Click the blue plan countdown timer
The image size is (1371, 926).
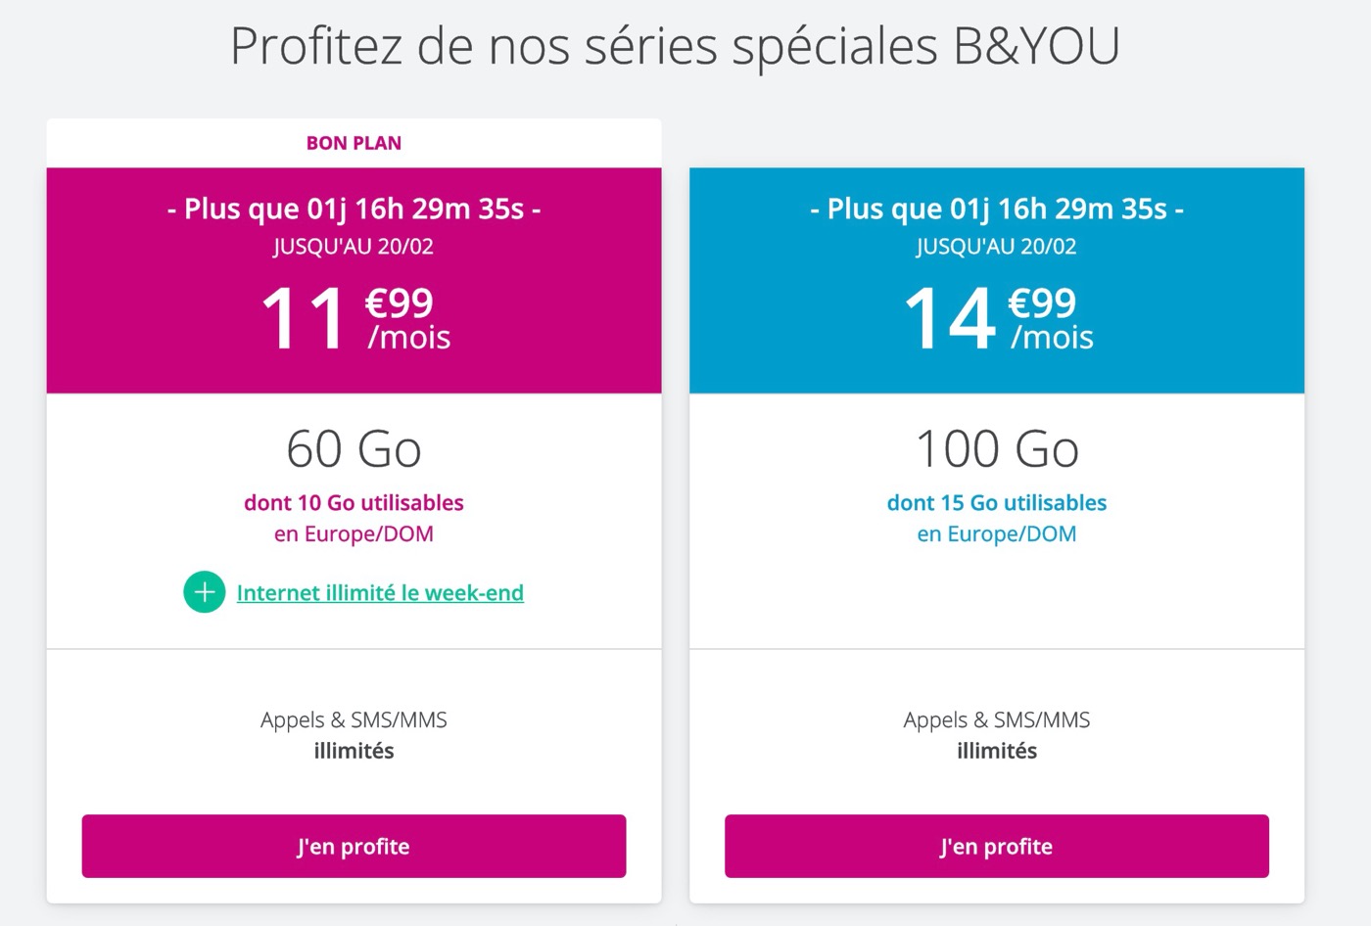[997, 208]
